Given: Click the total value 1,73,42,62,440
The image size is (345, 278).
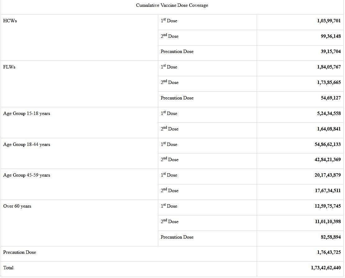Looking at the screenshot, I should pyautogui.click(x=326, y=268).
